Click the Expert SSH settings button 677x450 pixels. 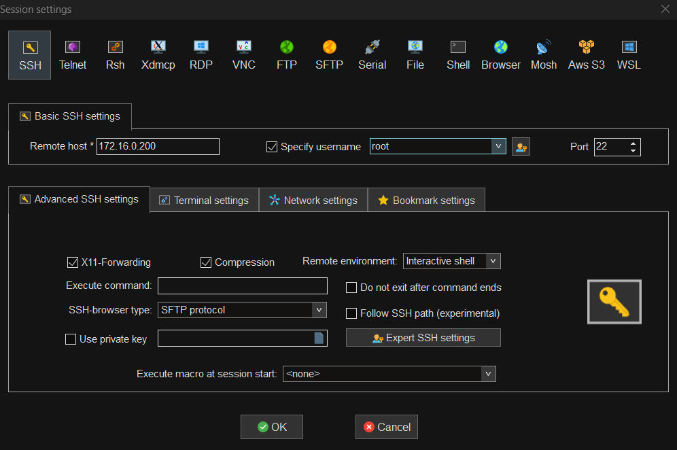point(423,338)
